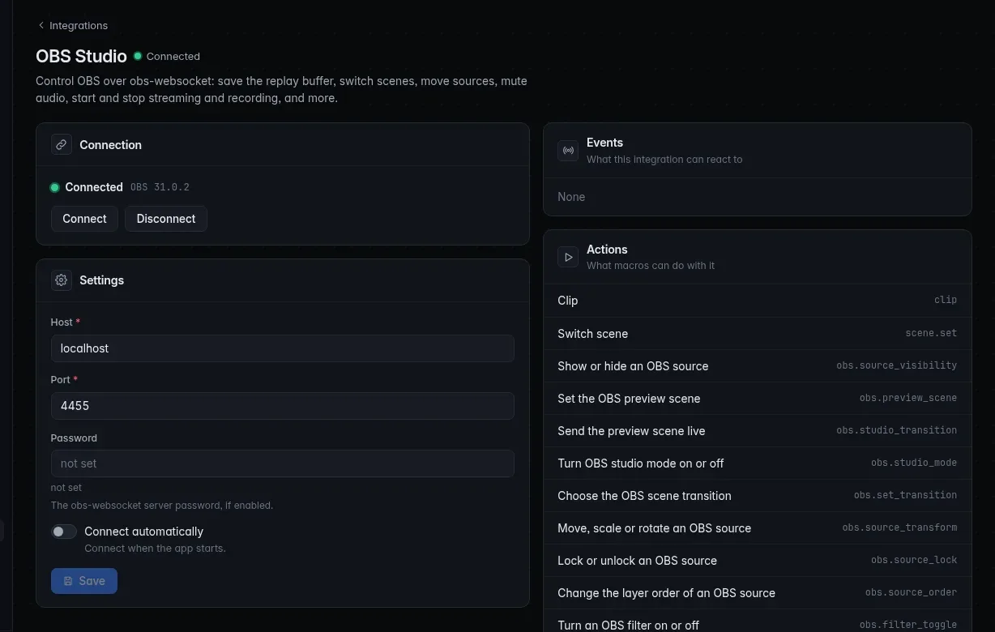Click the obs.studio_transition identifier

click(896, 430)
